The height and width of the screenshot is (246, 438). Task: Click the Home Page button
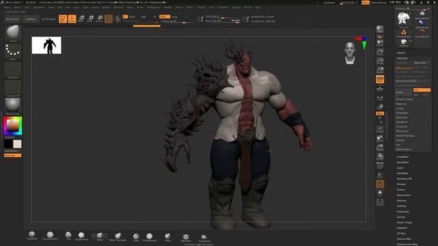[12, 19]
